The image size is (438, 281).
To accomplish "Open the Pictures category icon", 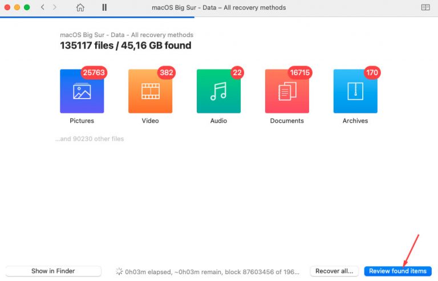I will pyautogui.click(x=82, y=92).
